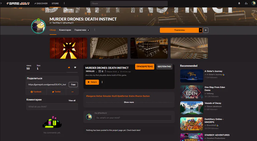Click the ПРИОБРЕТЕНО button
The image size is (257, 141).
tap(144, 66)
